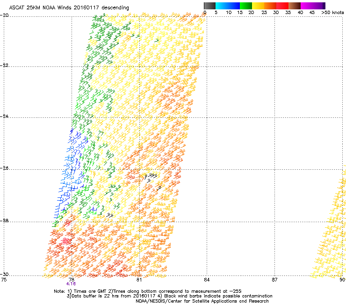Click the black wind barb near 79.5E, 28S
Image resolution: width=346 pixels, height=304 pixels.
click(x=109, y=215)
